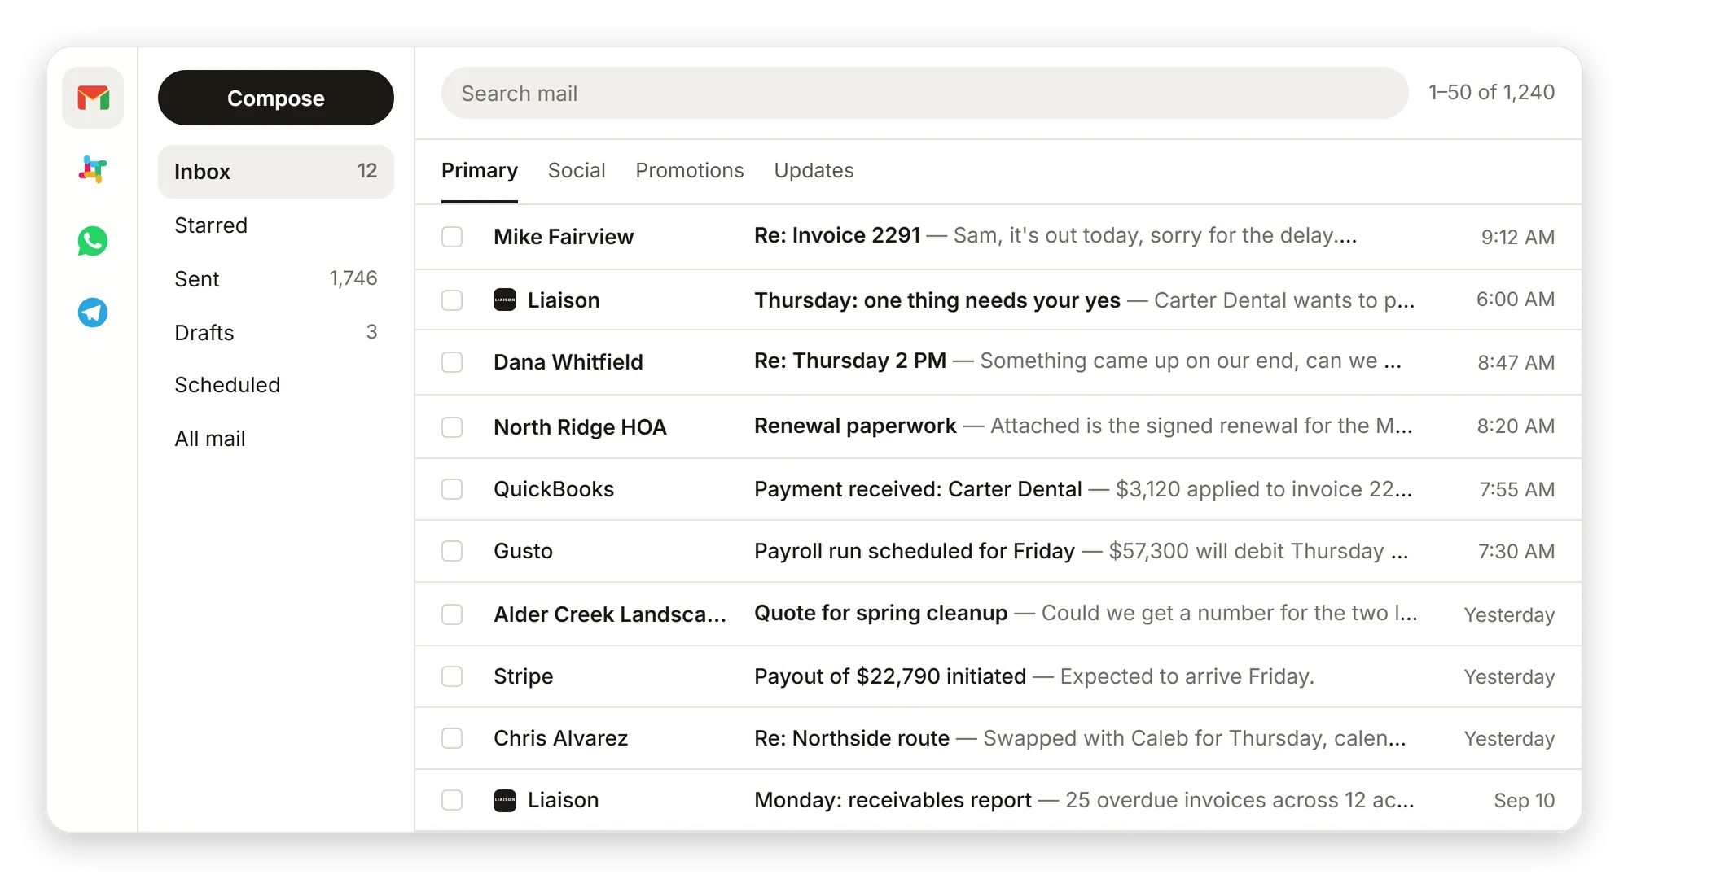1720x879 pixels.
Task: Select the Mike Fairview email checkbox
Action: (x=452, y=237)
